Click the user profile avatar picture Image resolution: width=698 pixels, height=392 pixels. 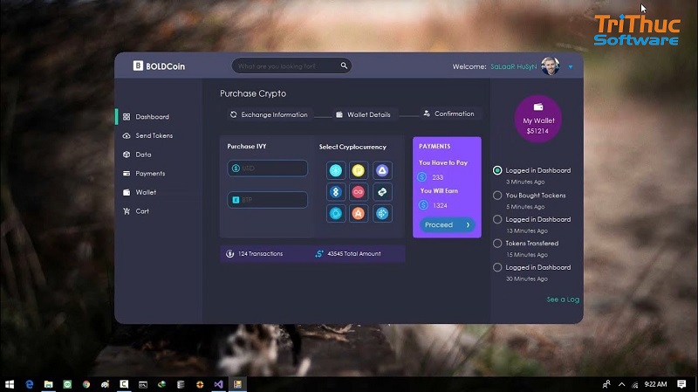coord(551,65)
